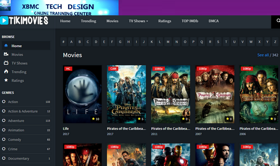Open Dead Man's Chest poster
The width and height of the screenshot is (280, 166).
259,94
